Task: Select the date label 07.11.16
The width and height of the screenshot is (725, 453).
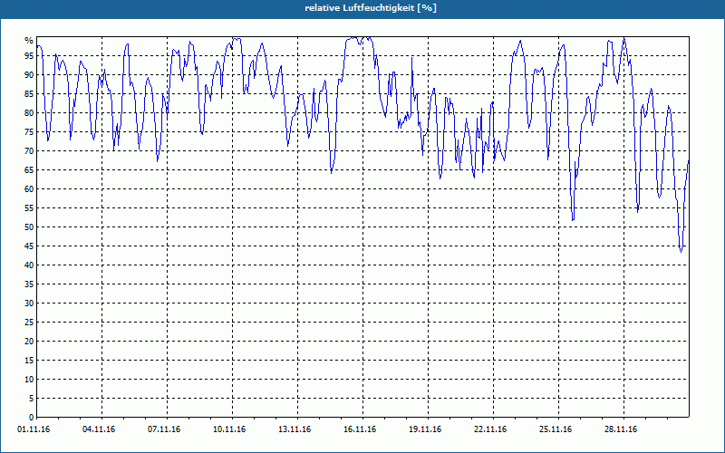Action: click(164, 429)
